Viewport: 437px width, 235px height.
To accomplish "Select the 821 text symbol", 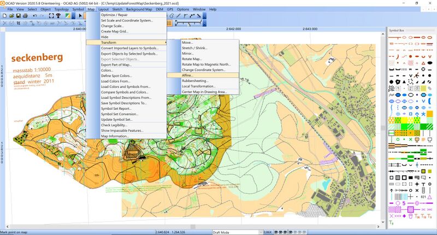I will [x=423, y=197].
